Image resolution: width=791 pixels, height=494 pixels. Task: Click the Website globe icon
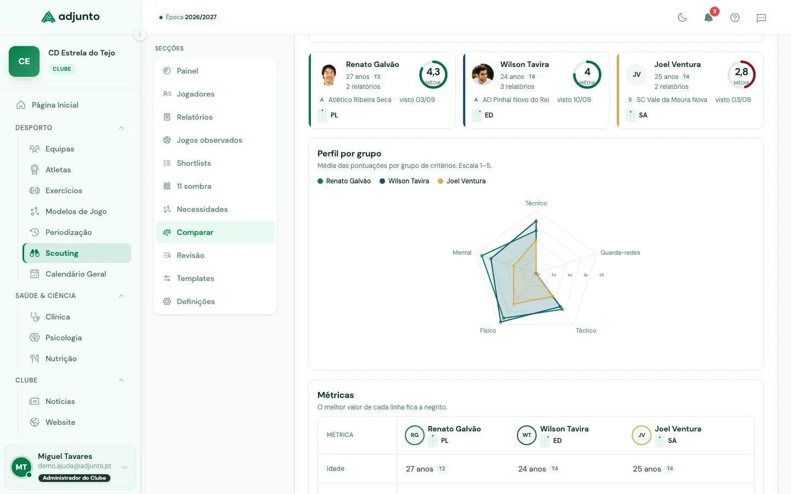pyautogui.click(x=35, y=422)
